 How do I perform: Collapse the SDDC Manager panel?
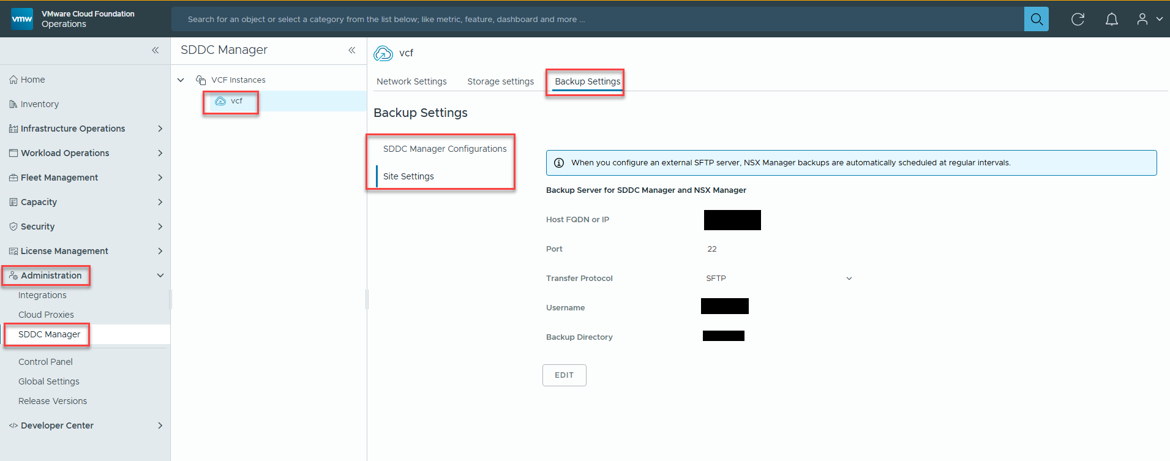click(352, 50)
